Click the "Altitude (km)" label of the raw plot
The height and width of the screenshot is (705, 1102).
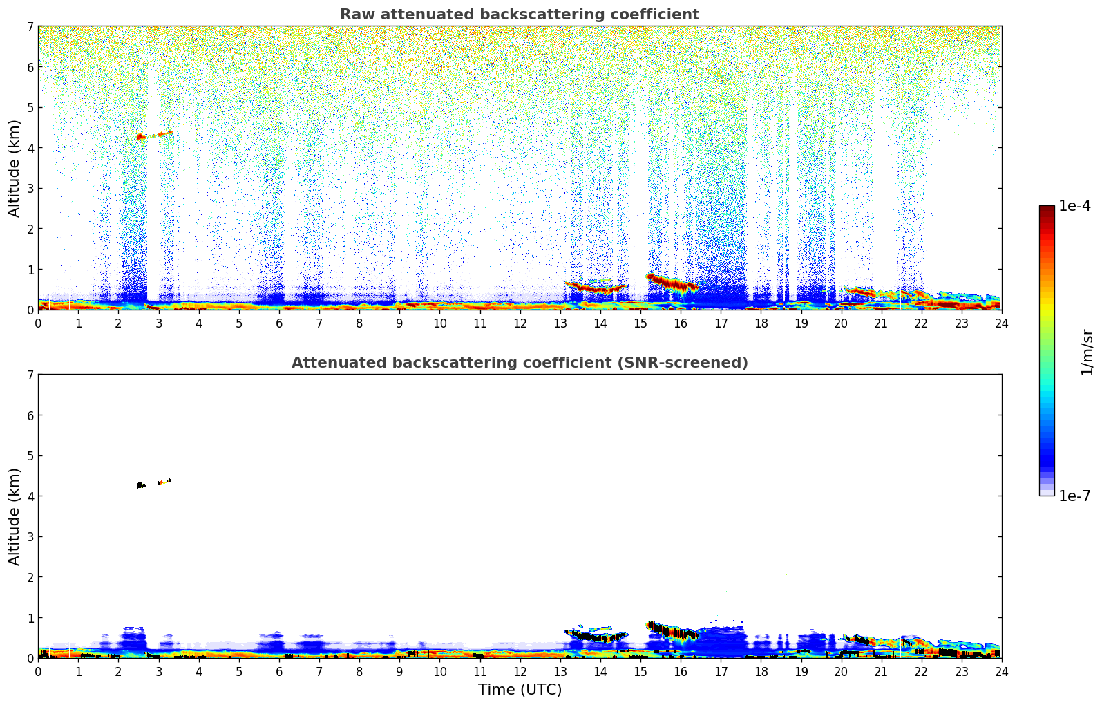click(x=15, y=168)
